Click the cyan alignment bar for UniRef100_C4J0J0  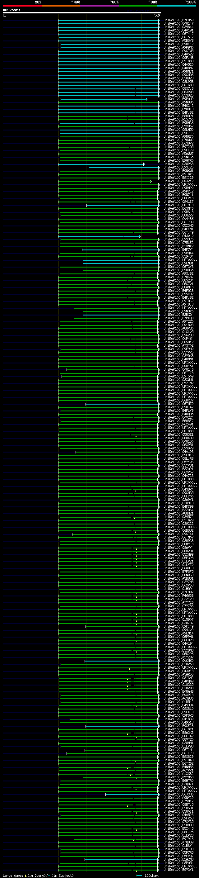(99, 236)
